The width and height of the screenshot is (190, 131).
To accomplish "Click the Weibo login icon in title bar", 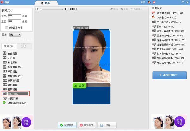I will click(x=154, y=2).
